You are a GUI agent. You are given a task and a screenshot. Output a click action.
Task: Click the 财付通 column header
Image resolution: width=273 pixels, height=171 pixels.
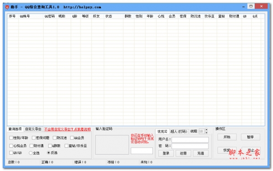pyautogui.click(x=234, y=16)
